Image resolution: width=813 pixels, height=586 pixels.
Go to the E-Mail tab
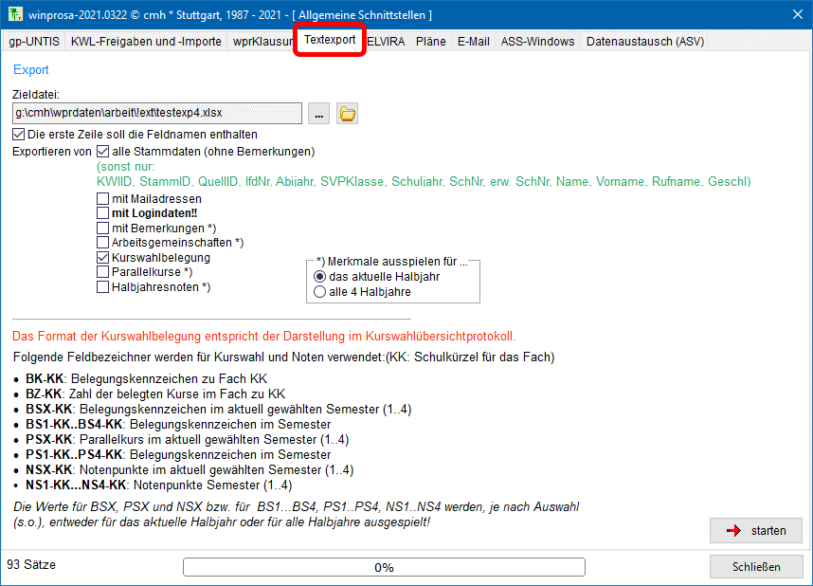click(x=473, y=42)
